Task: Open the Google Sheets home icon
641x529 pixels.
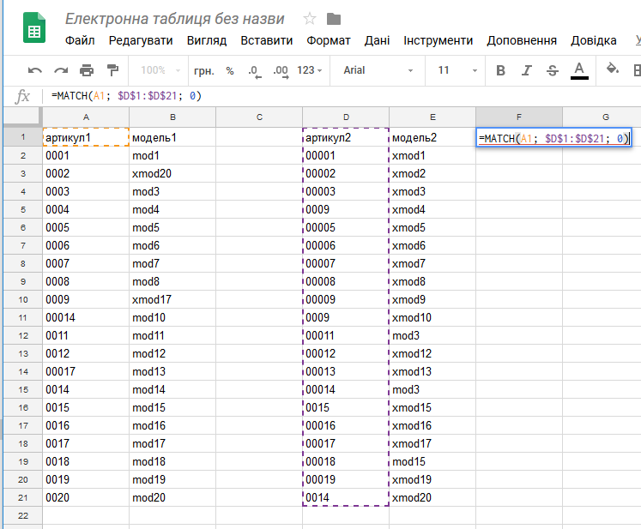Action: coord(34,27)
